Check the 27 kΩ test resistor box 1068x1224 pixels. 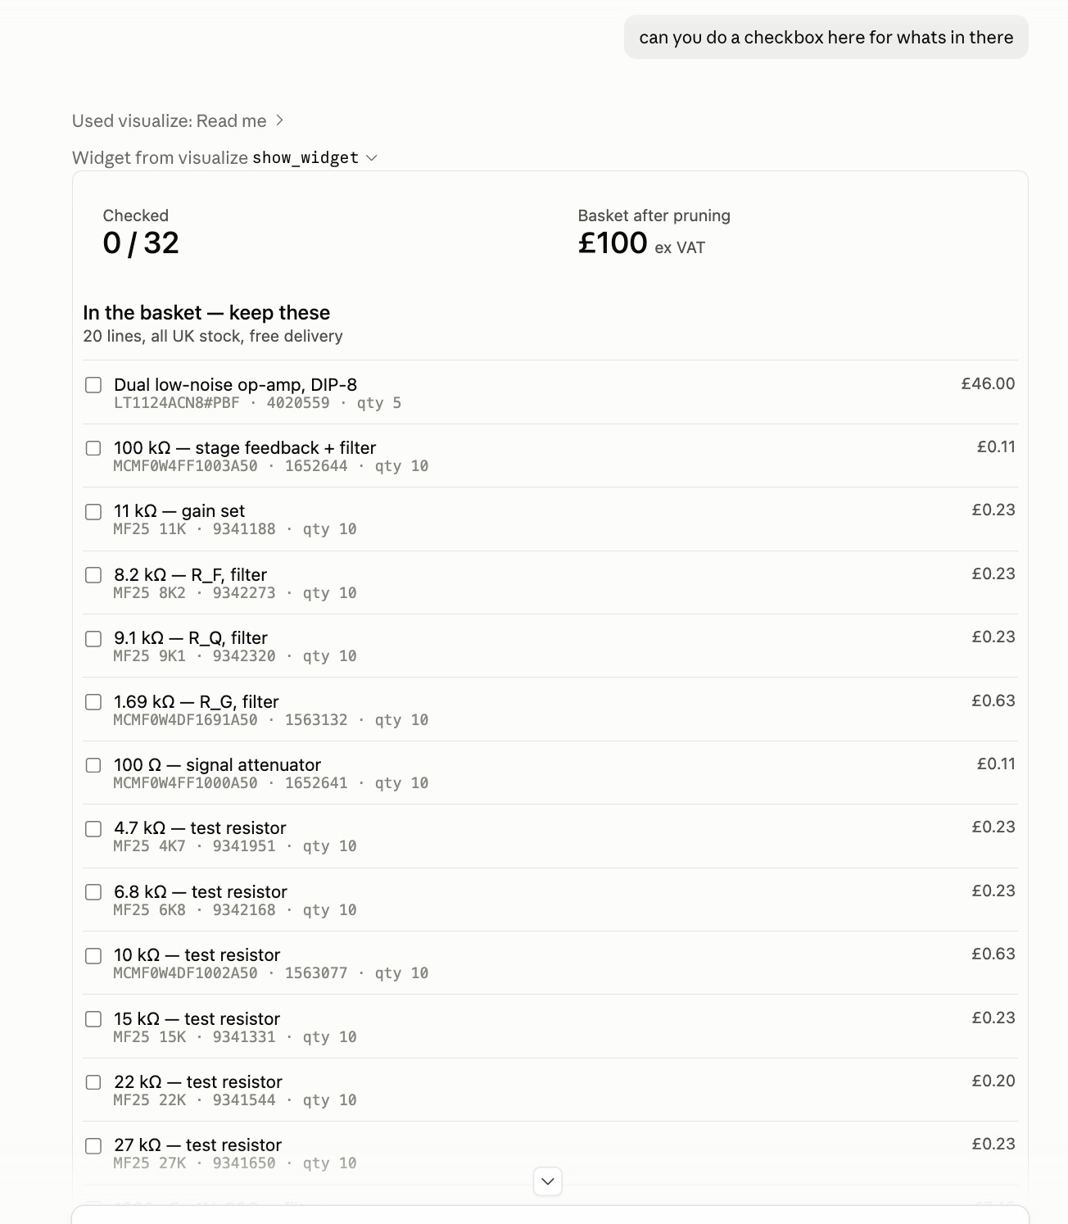click(93, 1146)
